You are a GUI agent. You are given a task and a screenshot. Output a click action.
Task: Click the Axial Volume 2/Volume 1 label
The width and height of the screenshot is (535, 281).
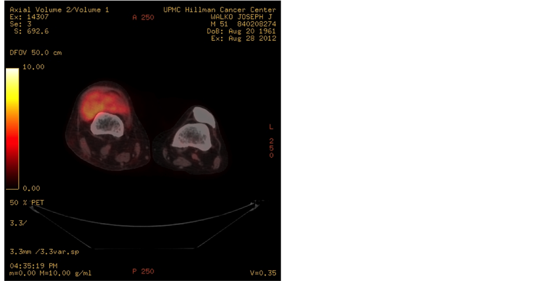tap(59, 10)
